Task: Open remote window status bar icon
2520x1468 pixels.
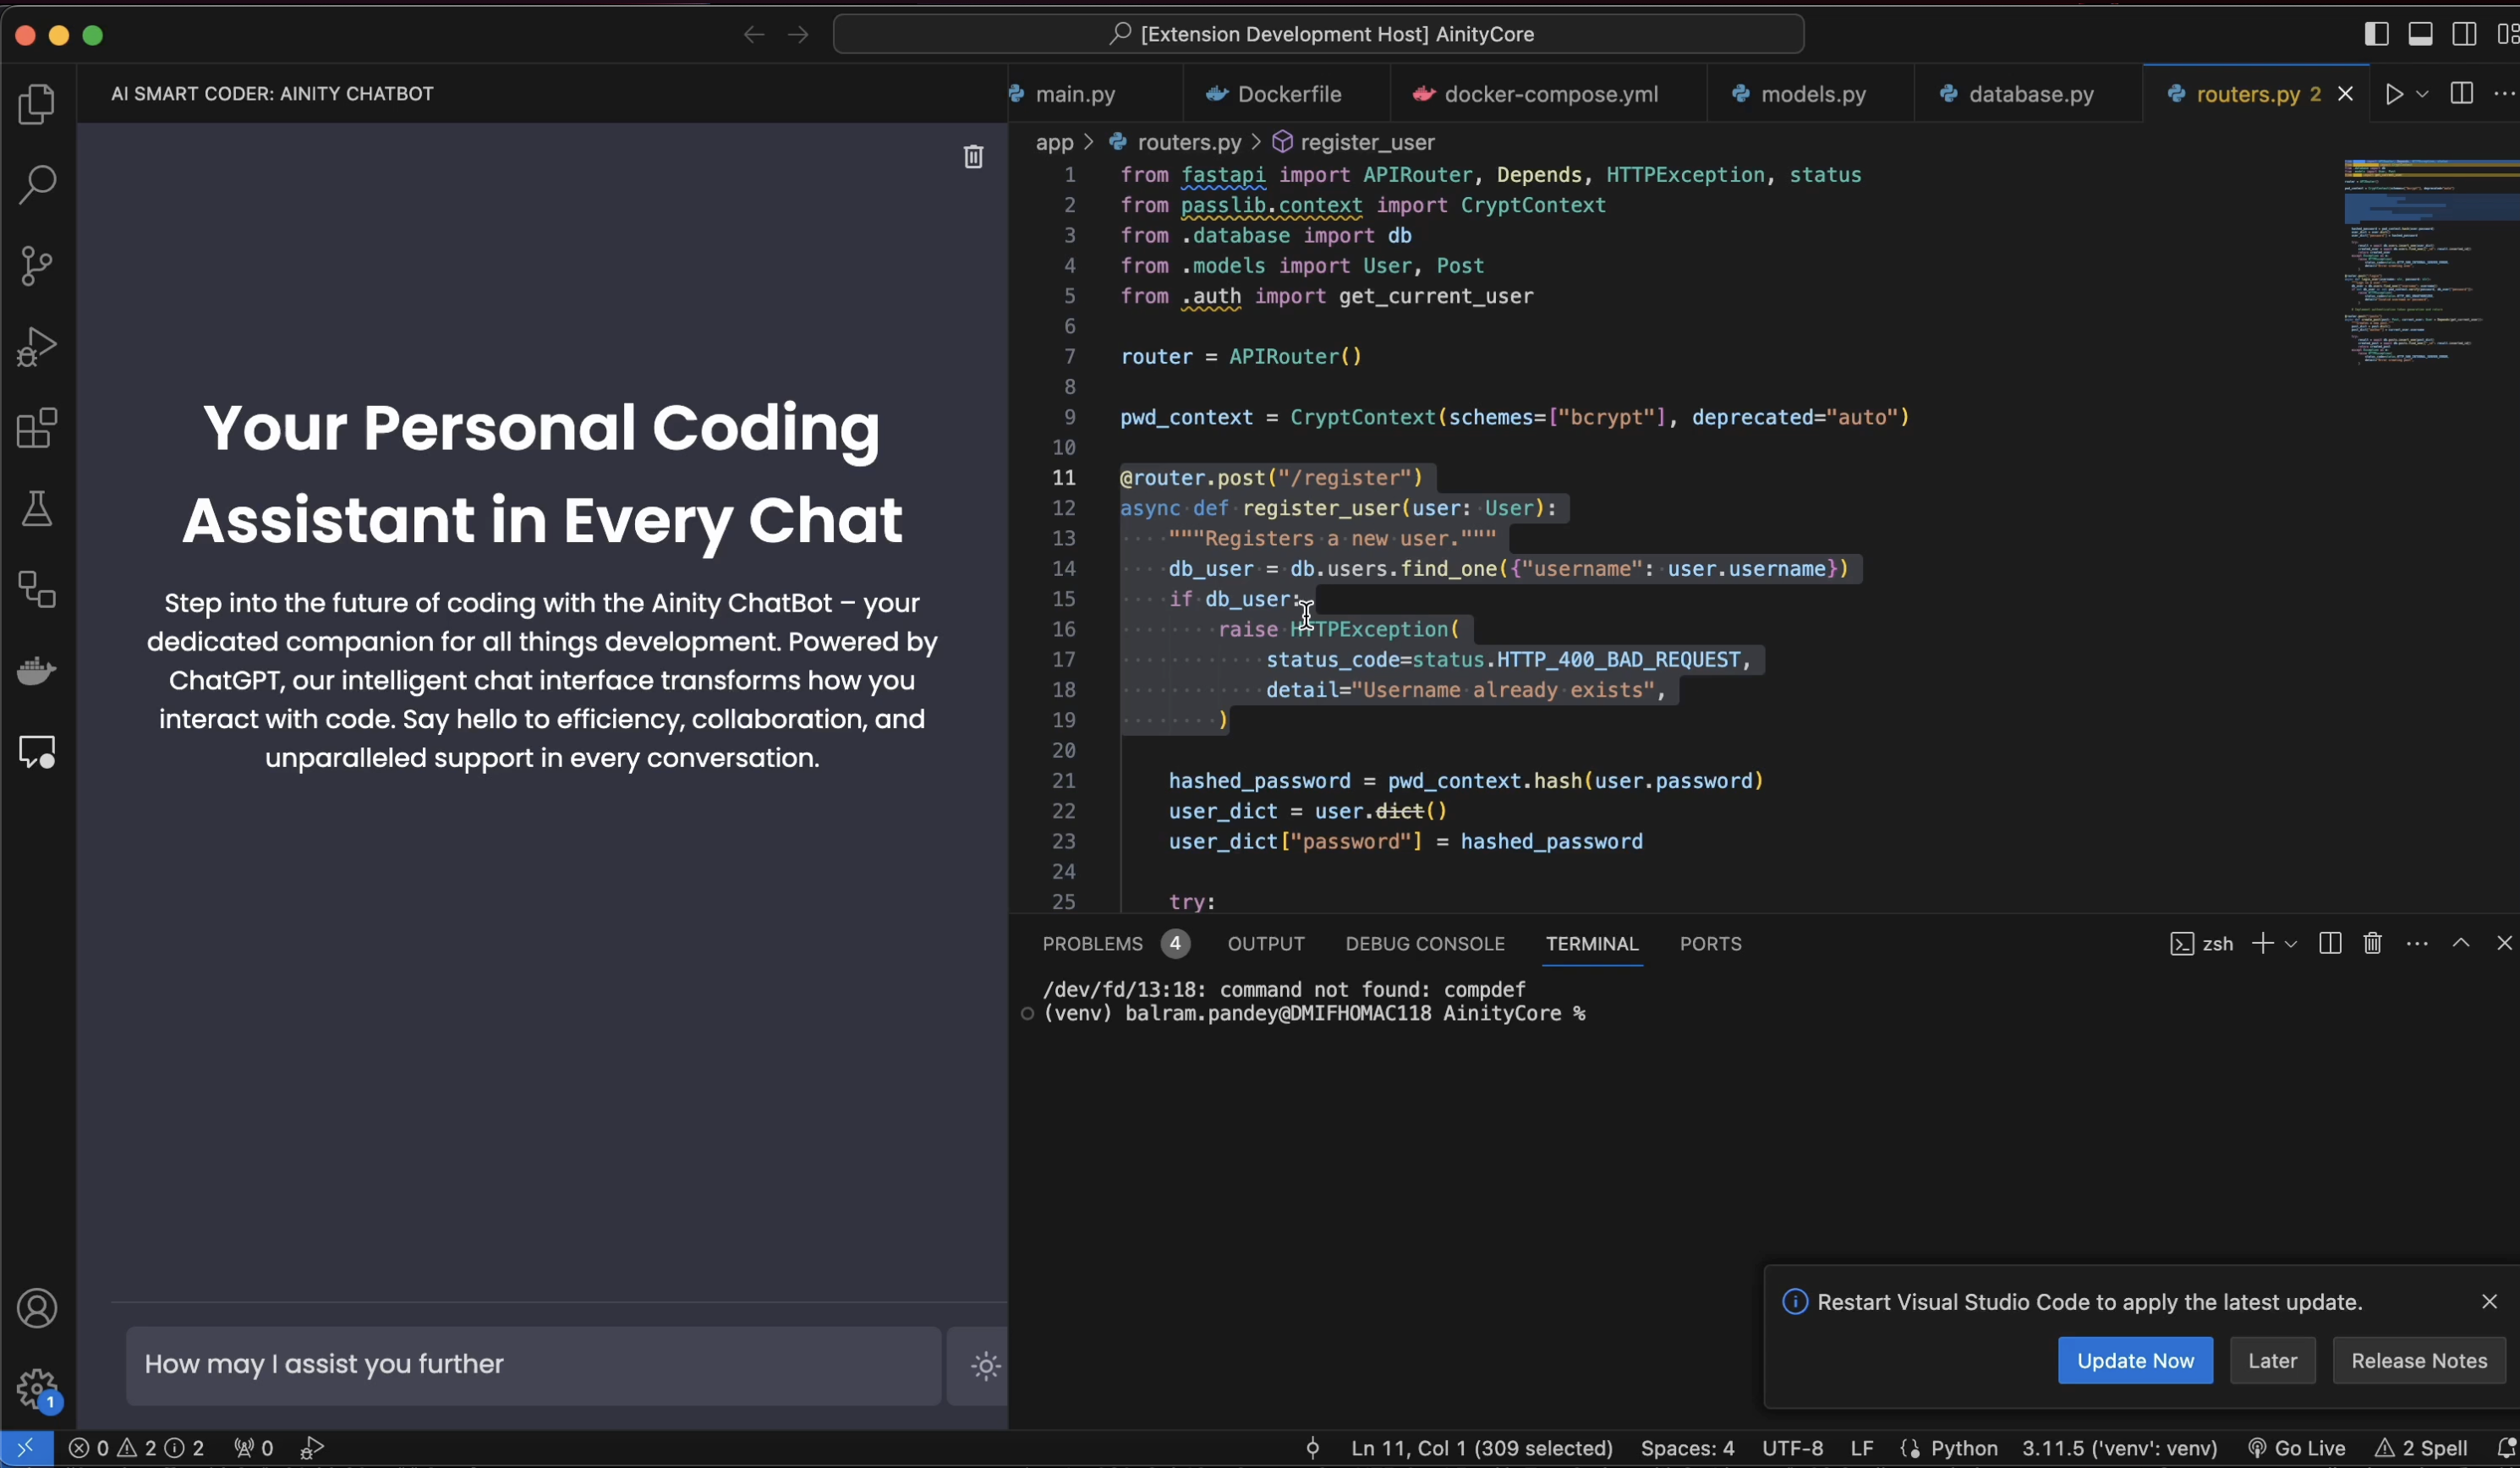Action: pyautogui.click(x=25, y=1448)
